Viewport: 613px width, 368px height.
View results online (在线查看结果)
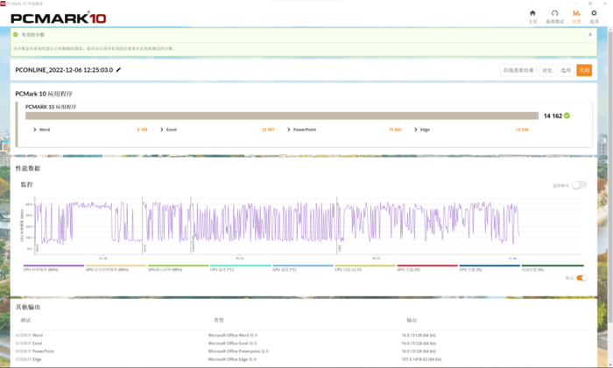[518, 70]
